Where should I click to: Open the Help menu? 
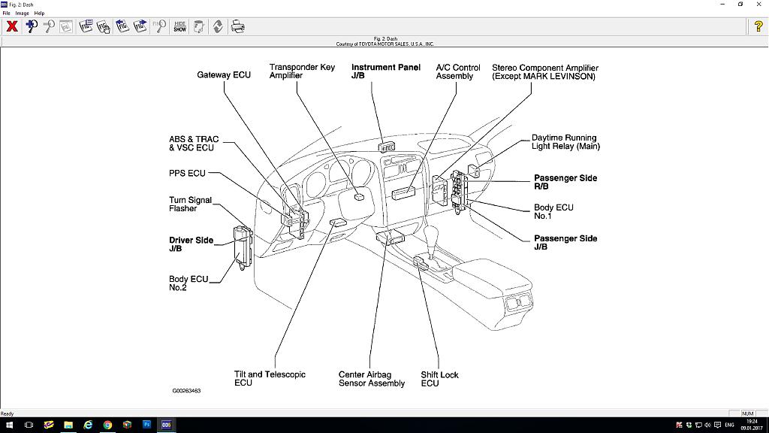pos(39,13)
